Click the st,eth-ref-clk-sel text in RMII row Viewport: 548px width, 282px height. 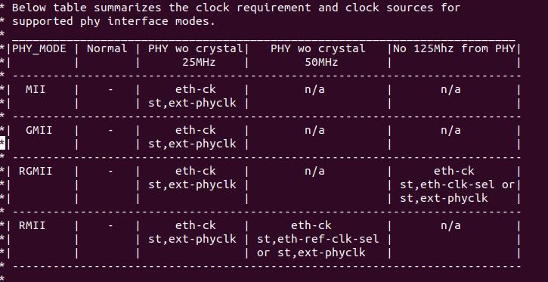tap(317, 240)
